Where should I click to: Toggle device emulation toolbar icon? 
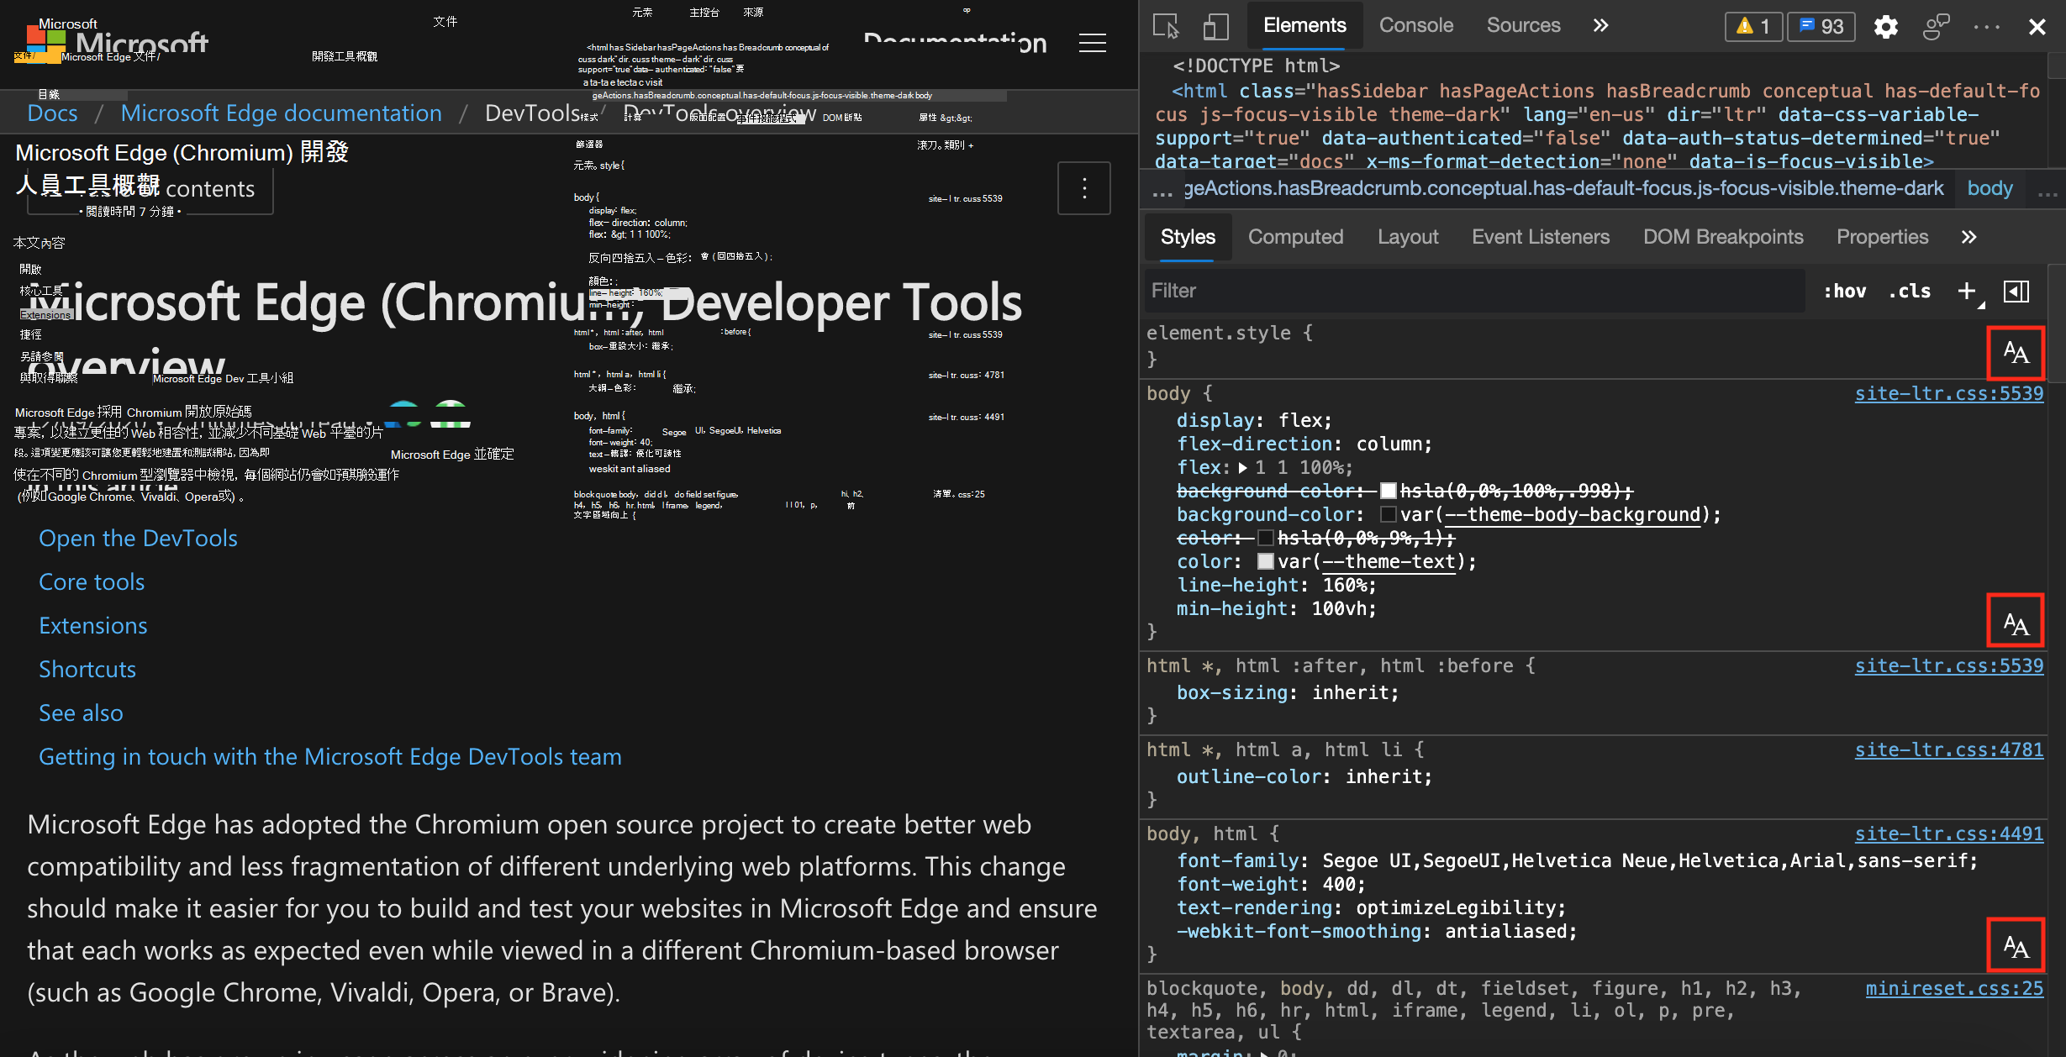(x=1215, y=26)
